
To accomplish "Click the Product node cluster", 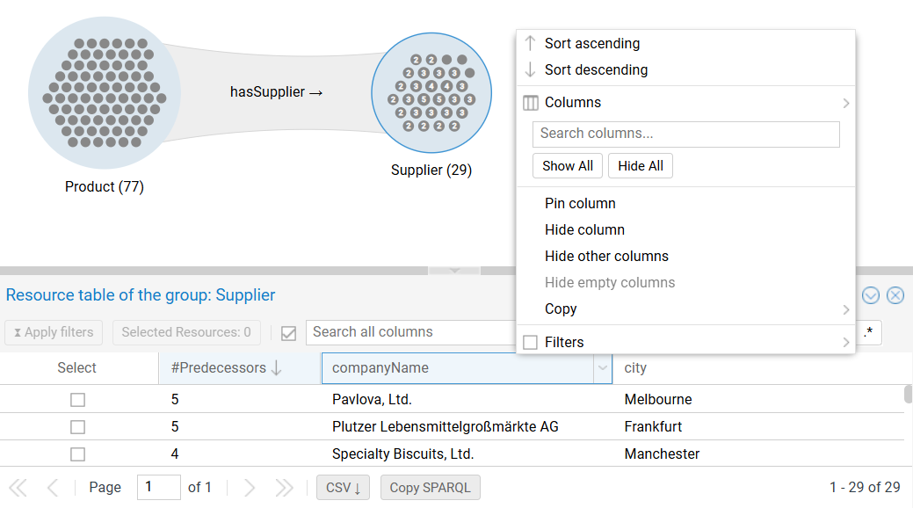I will point(105,92).
